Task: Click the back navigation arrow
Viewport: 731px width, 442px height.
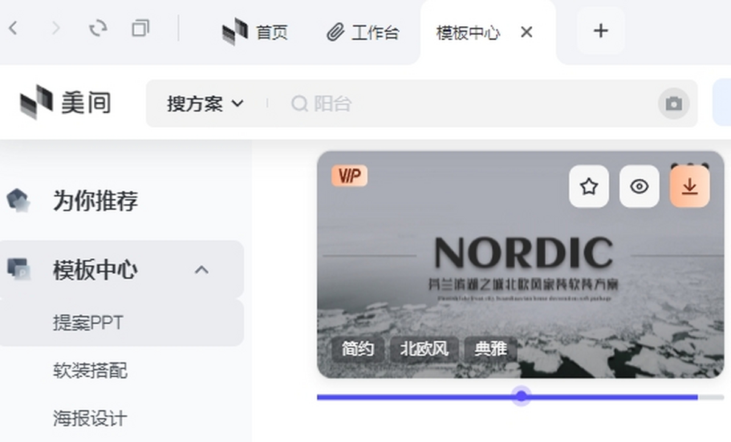Action: (x=13, y=28)
